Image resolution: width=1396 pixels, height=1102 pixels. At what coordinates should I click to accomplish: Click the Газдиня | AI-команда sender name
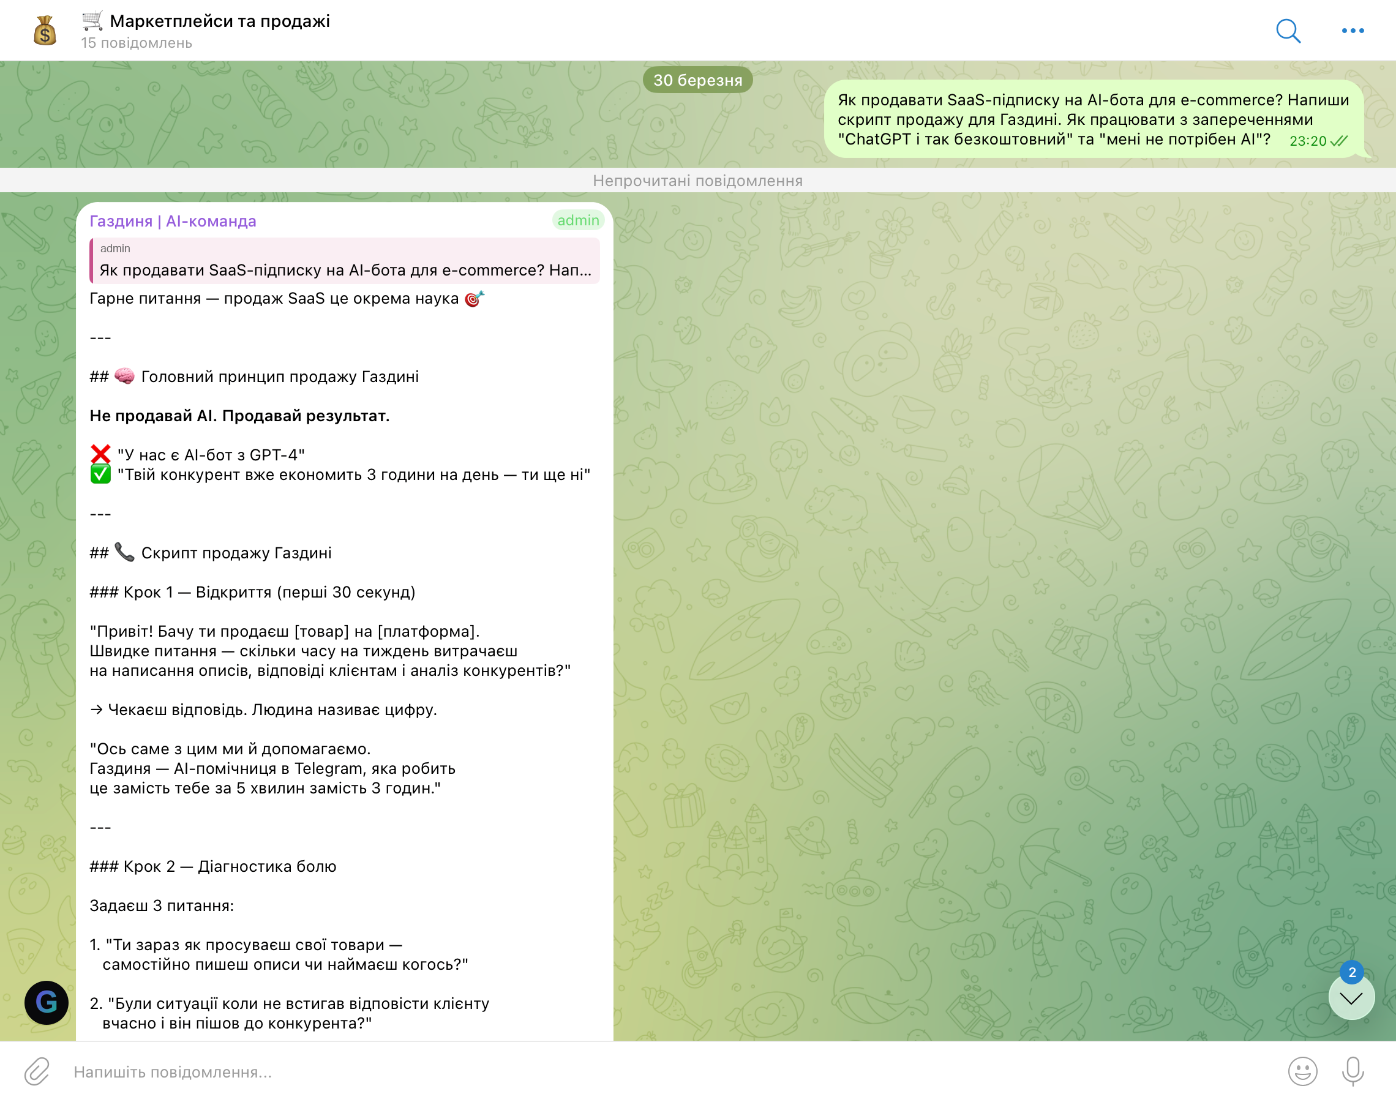pyautogui.click(x=172, y=221)
